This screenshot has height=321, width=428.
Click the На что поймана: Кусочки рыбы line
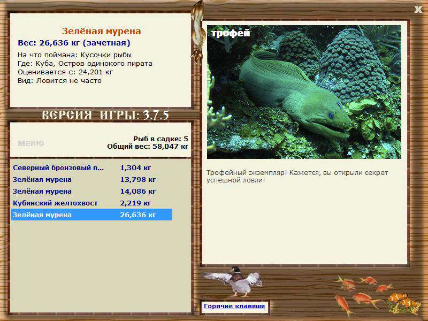coord(74,55)
